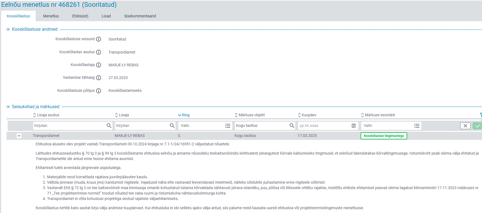
Task: Collapse Kooskõlastuse andmed section
Action: click(x=8, y=29)
